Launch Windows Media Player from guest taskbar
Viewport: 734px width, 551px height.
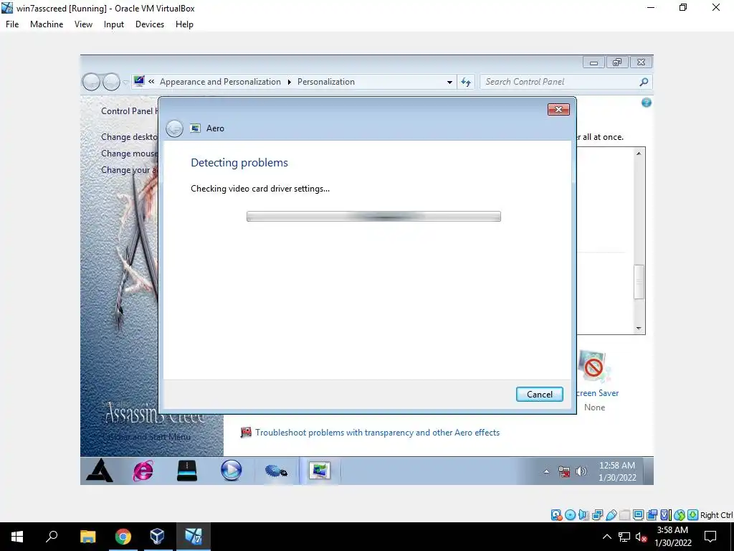point(232,471)
